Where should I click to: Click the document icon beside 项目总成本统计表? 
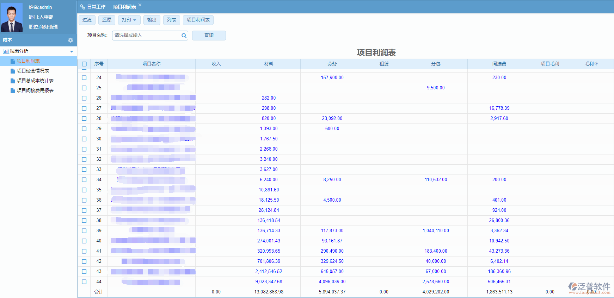(x=13, y=81)
